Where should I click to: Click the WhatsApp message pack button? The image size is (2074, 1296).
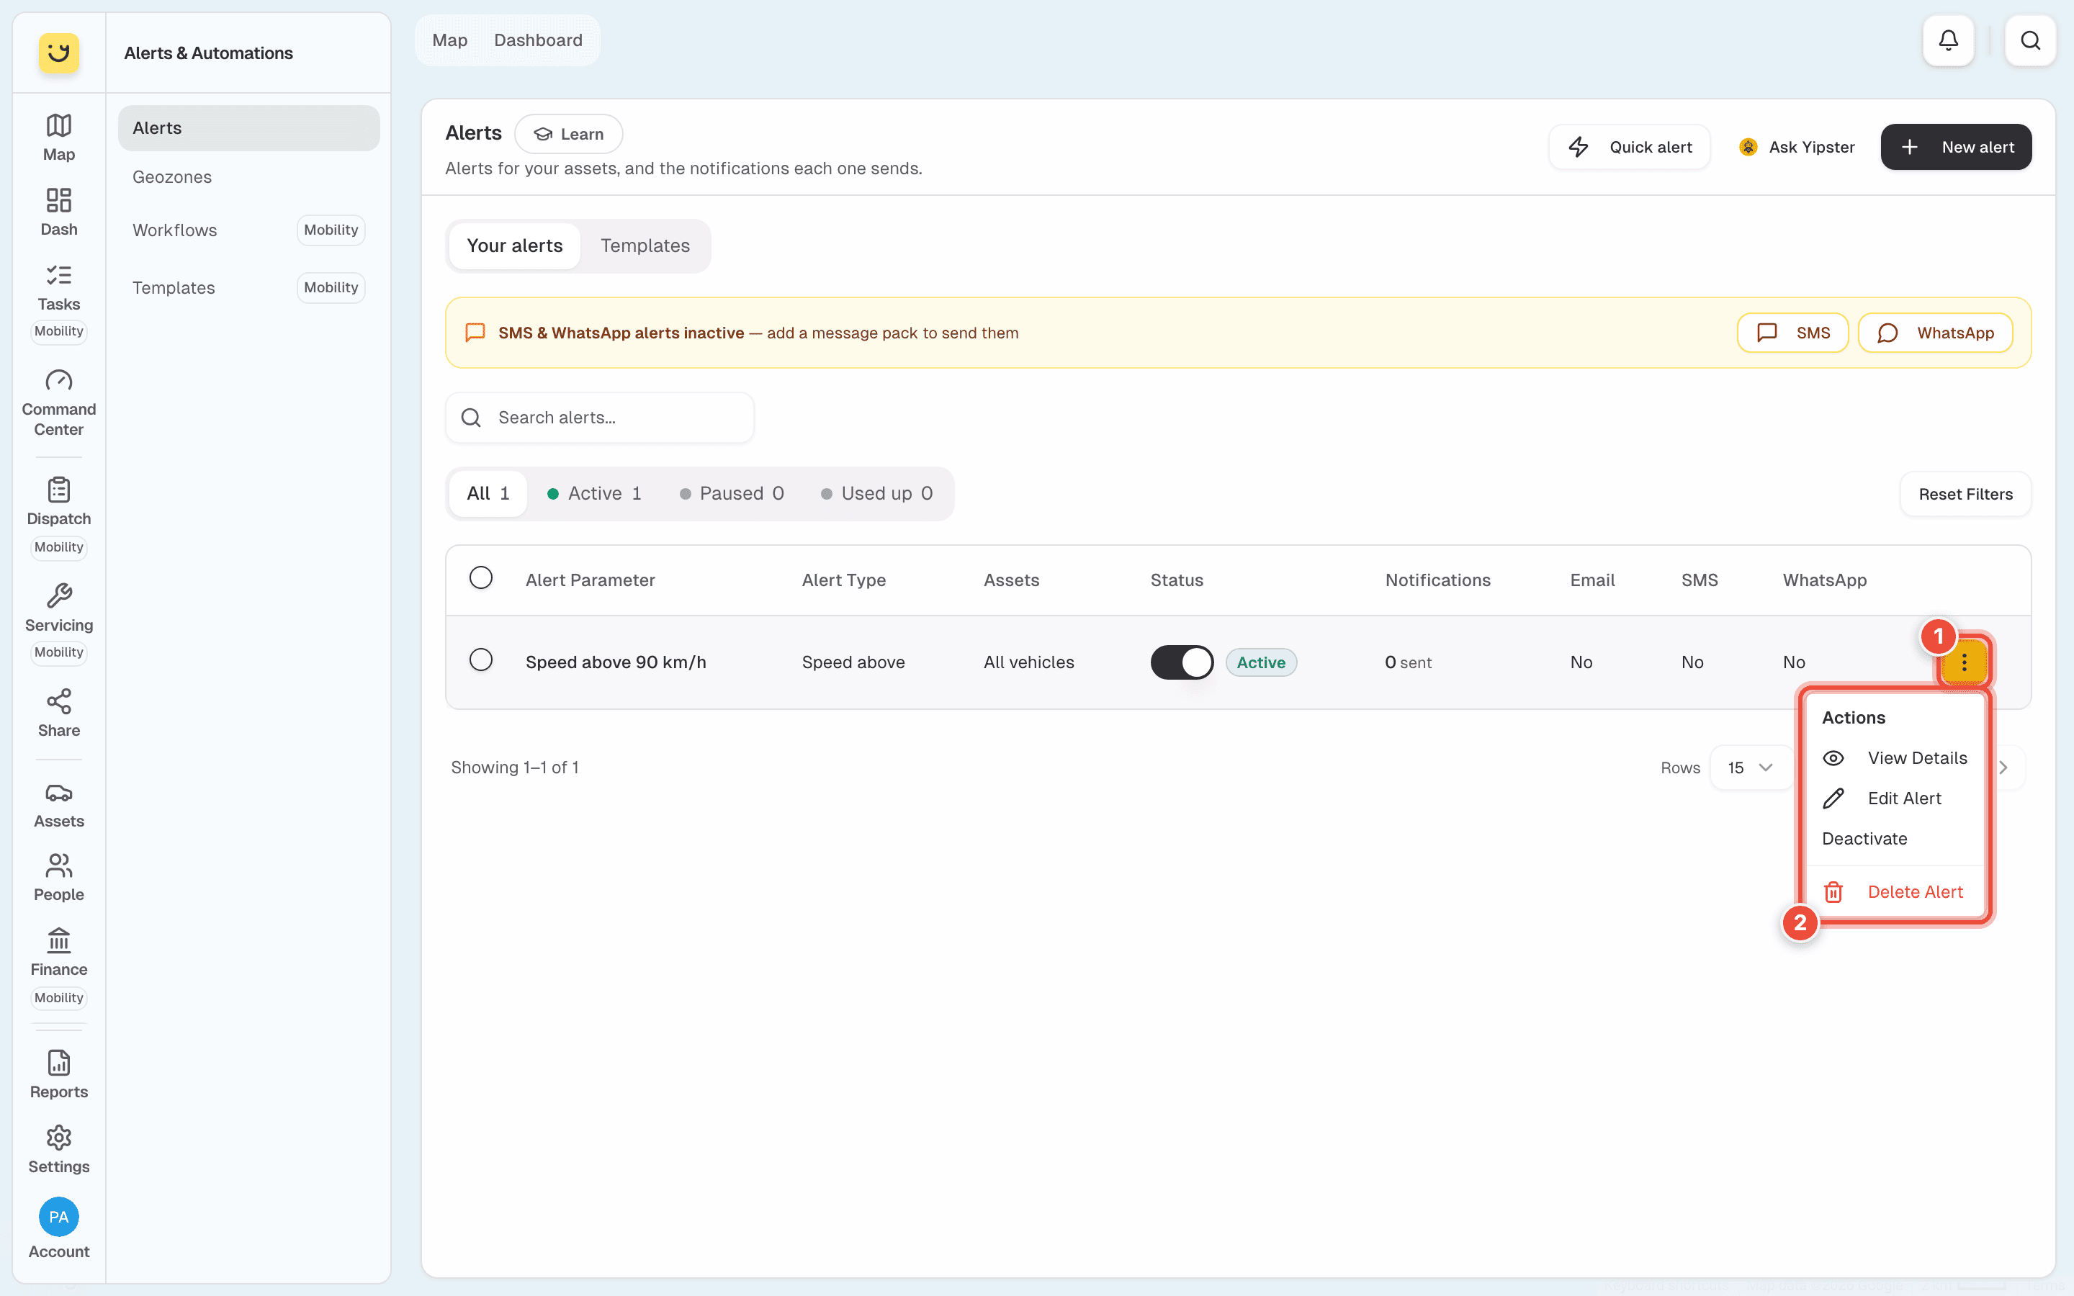pos(1934,333)
